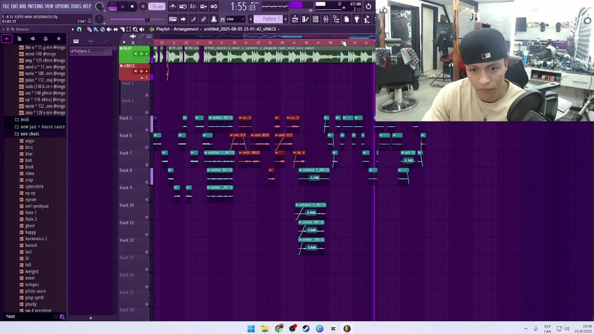Viewport: 594px width, 334px height.
Task: Open the TOOLS menu
Action: click(x=76, y=6)
